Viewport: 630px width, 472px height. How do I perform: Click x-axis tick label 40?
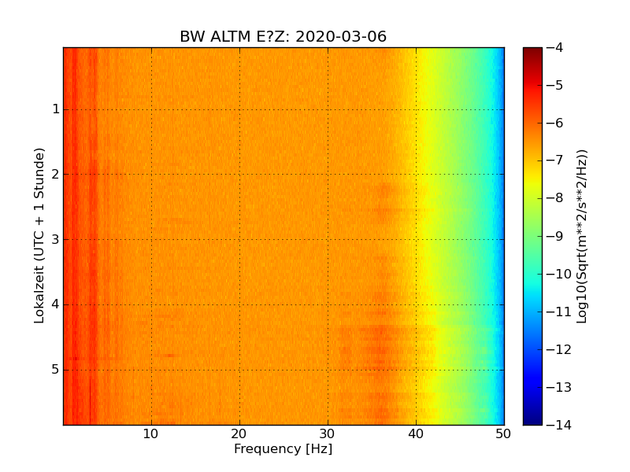416,434
